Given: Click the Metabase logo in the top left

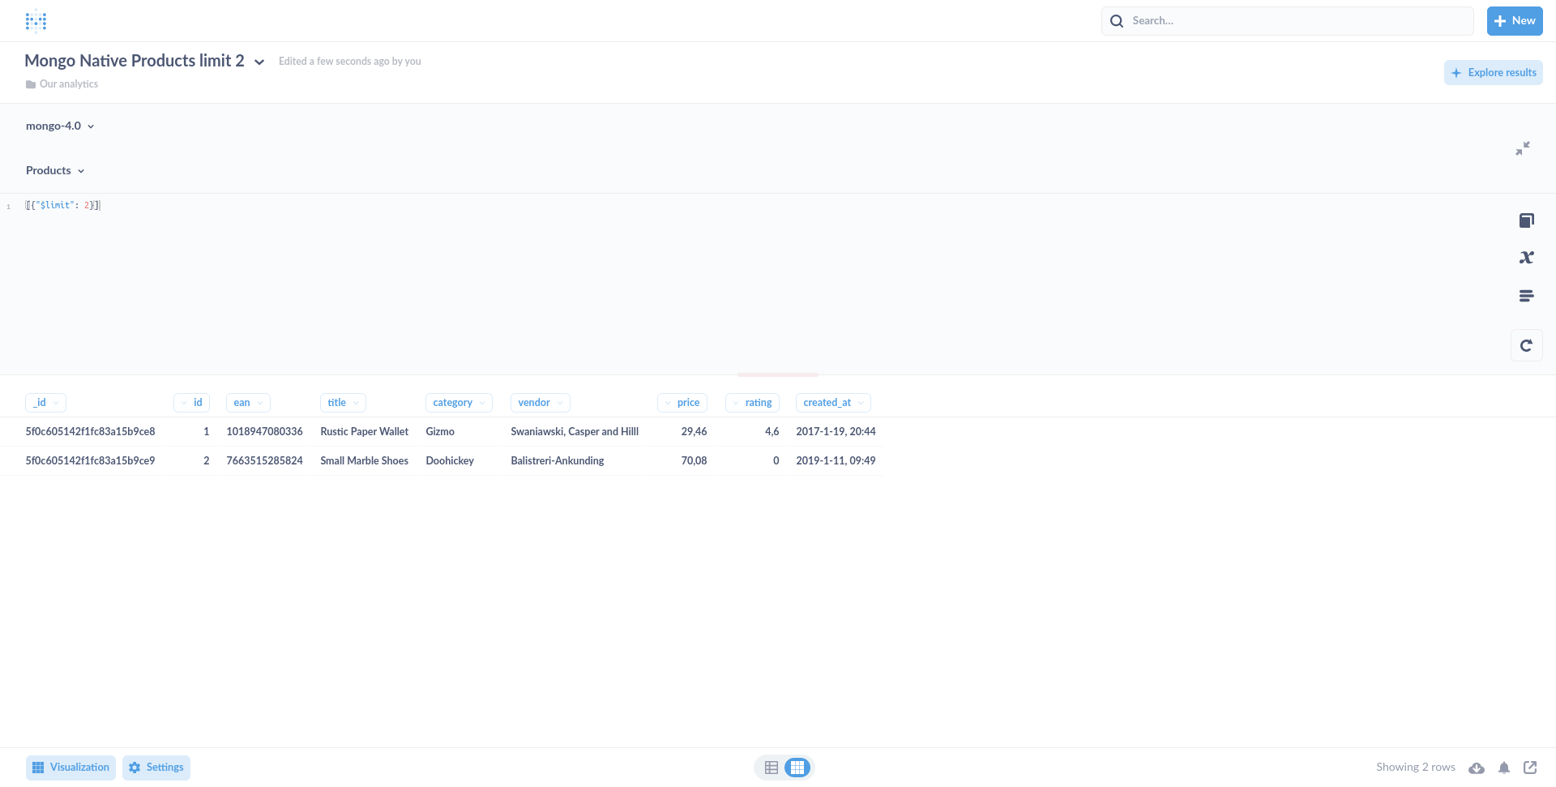Looking at the screenshot, I should click(36, 20).
